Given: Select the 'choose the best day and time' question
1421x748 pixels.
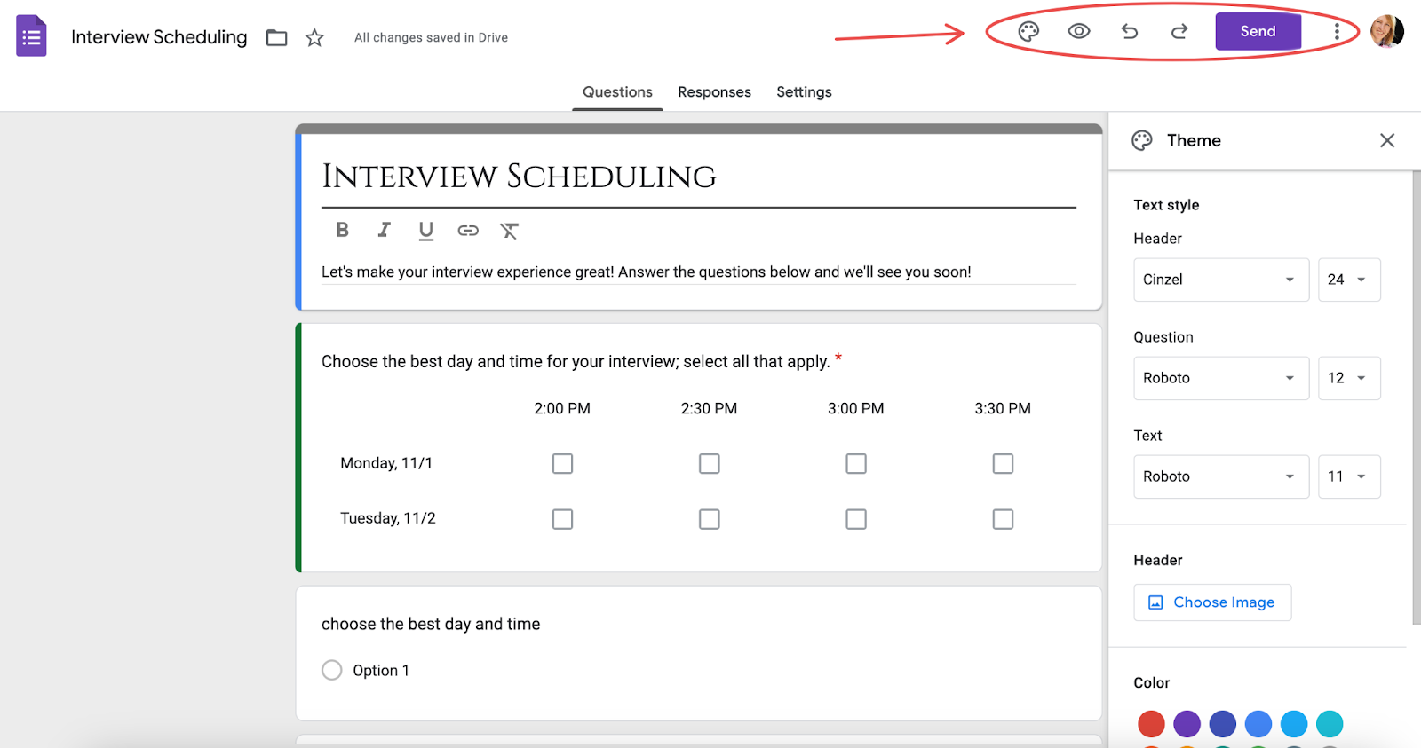Looking at the screenshot, I should pos(431,624).
